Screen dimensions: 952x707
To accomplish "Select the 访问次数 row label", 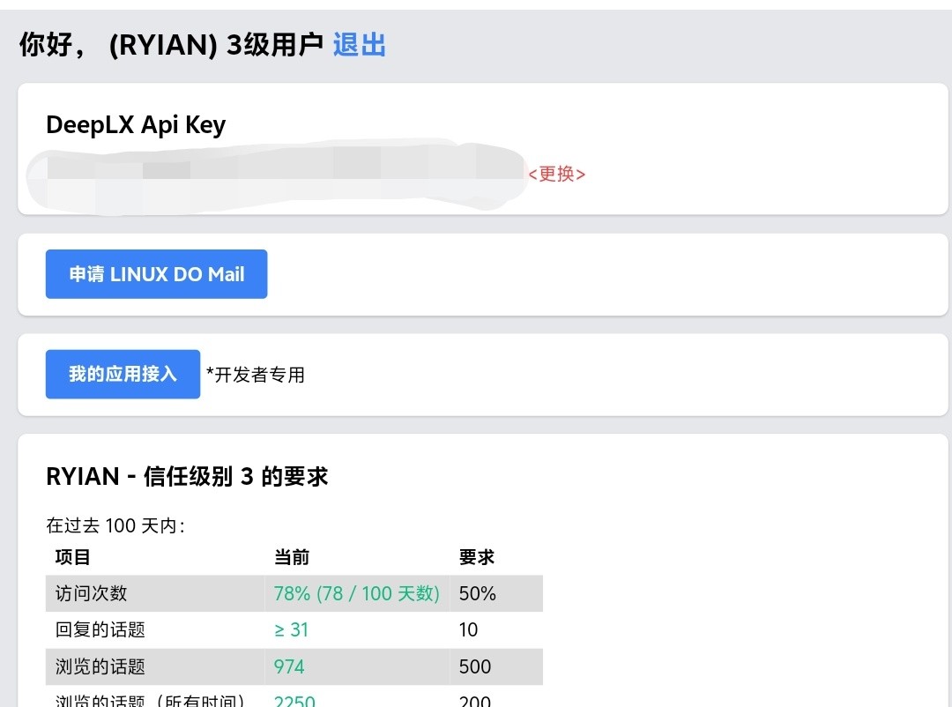I will tap(91, 593).
